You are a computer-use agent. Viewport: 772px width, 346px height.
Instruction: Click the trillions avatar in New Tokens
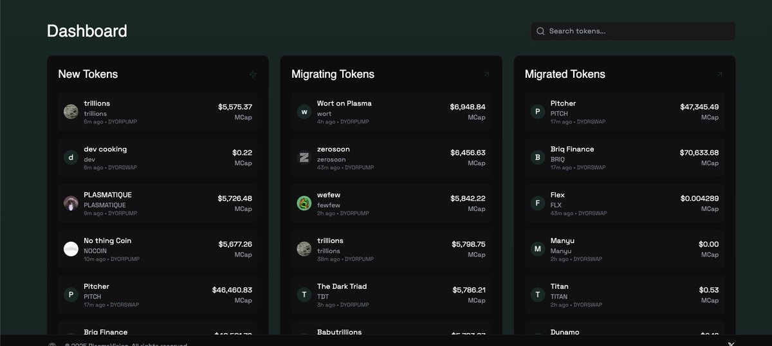(71, 111)
